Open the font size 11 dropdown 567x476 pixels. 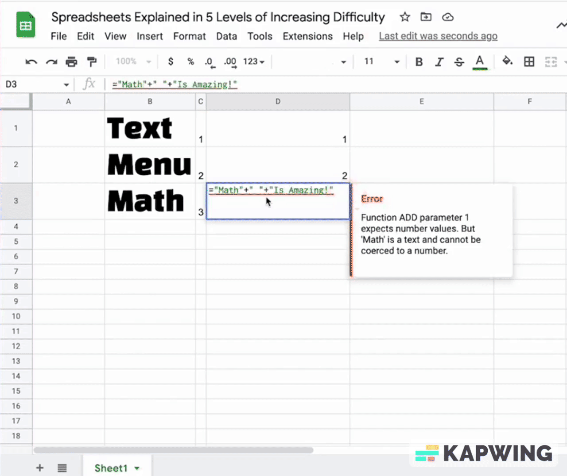tap(382, 61)
